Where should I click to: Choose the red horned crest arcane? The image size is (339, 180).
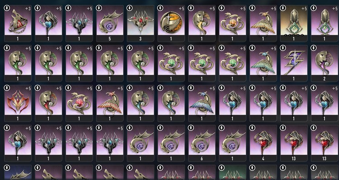click(18, 103)
